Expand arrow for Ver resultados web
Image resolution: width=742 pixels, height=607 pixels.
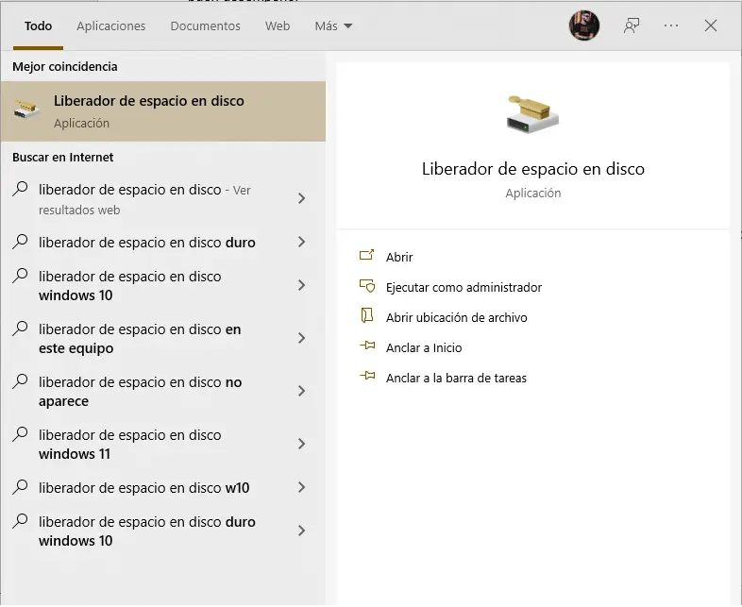(301, 198)
